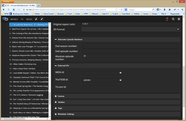Collapse the External Id's section

coord(55,66)
